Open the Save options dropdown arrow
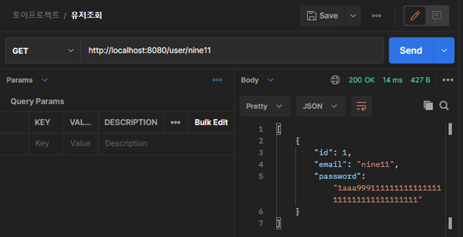463x237 pixels. pyautogui.click(x=353, y=16)
